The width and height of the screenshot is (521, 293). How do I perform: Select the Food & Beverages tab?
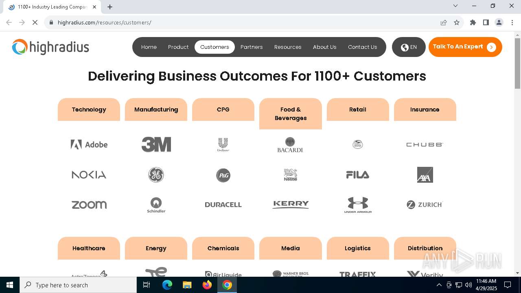291,114
